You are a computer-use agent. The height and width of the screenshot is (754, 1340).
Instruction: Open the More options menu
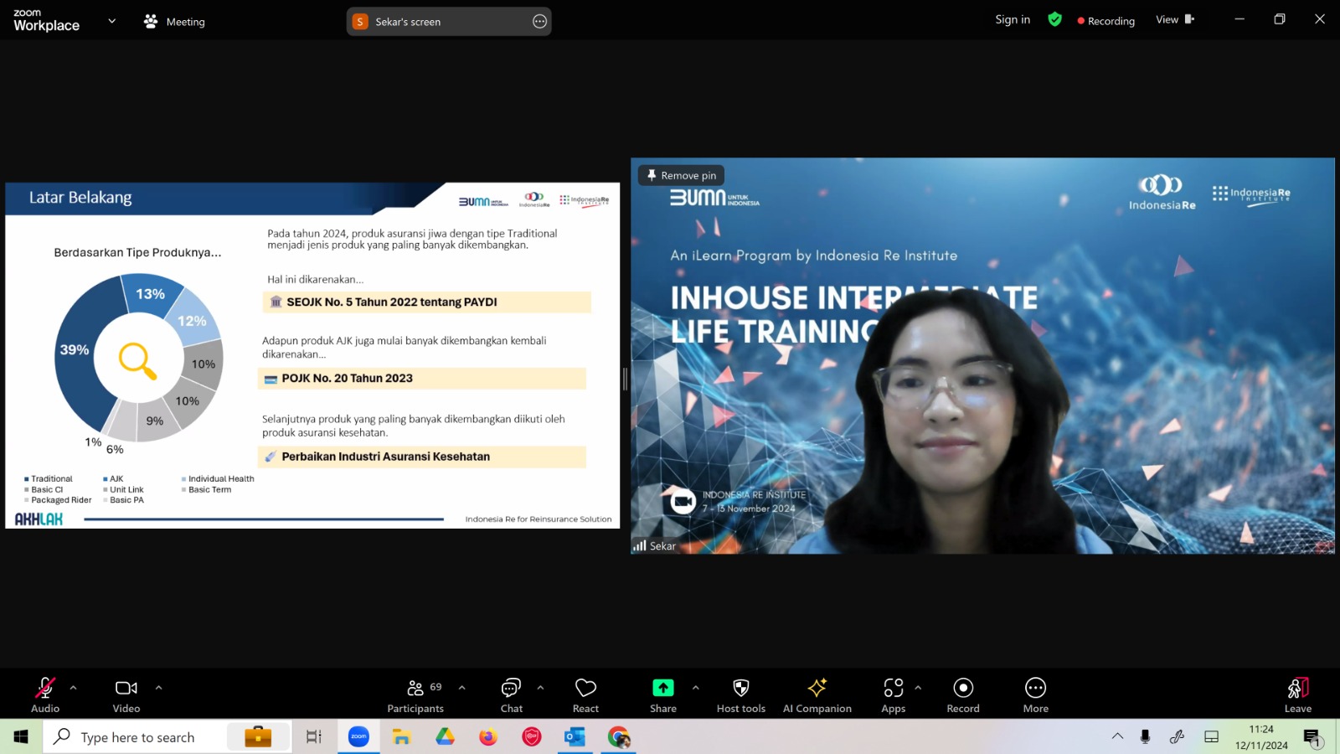(x=1035, y=695)
